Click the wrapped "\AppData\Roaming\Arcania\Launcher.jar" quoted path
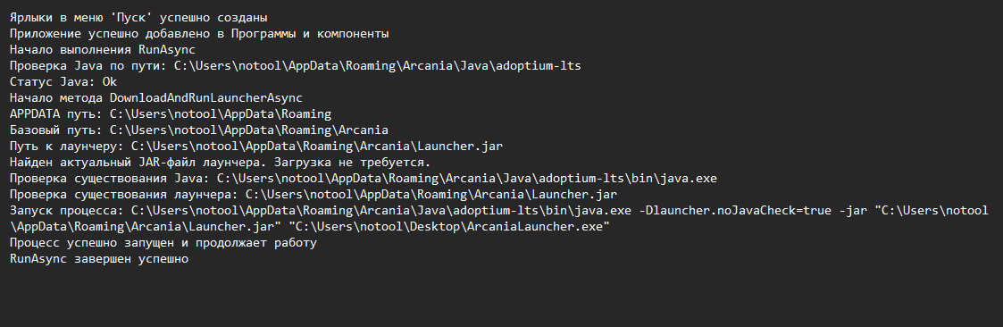 [x=146, y=227]
